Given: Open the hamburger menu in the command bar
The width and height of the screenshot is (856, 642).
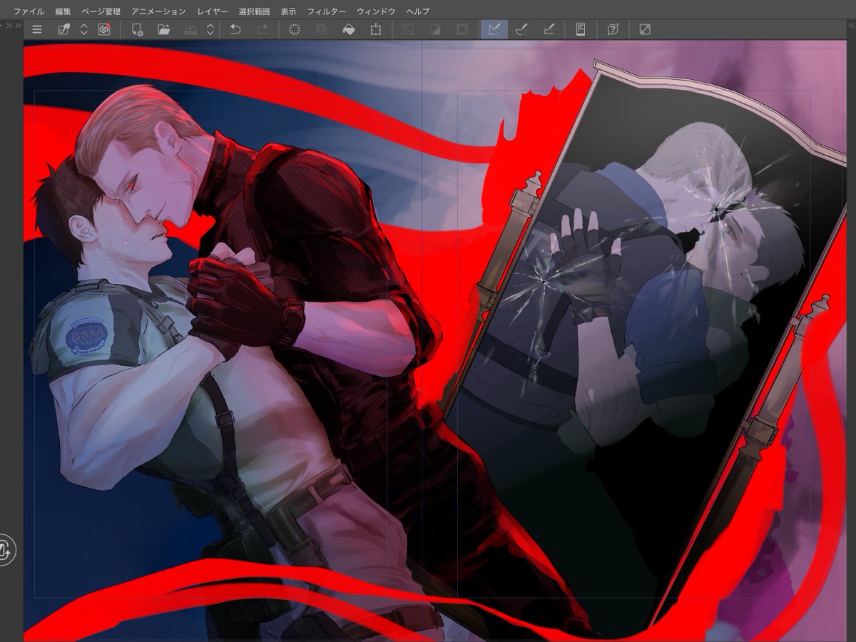Looking at the screenshot, I should click(37, 29).
